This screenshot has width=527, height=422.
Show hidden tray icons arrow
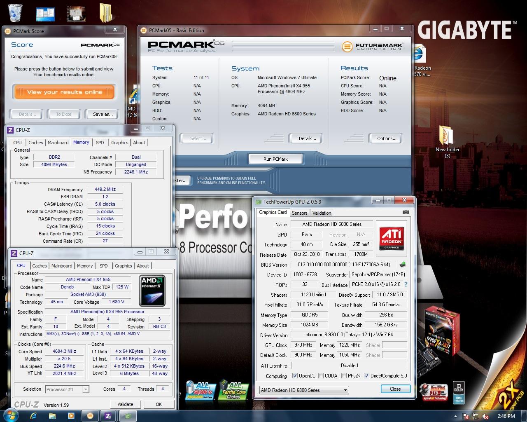tap(455, 416)
